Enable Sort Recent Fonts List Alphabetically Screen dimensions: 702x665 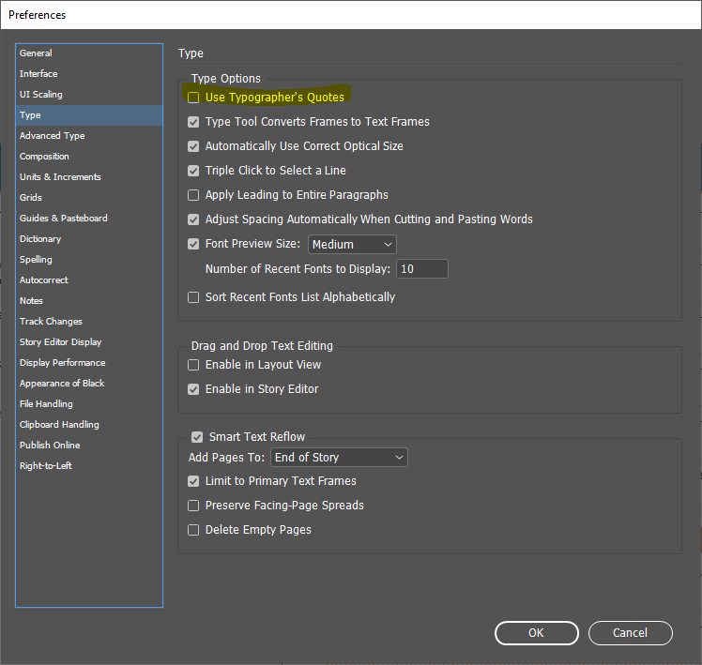tap(193, 297)
